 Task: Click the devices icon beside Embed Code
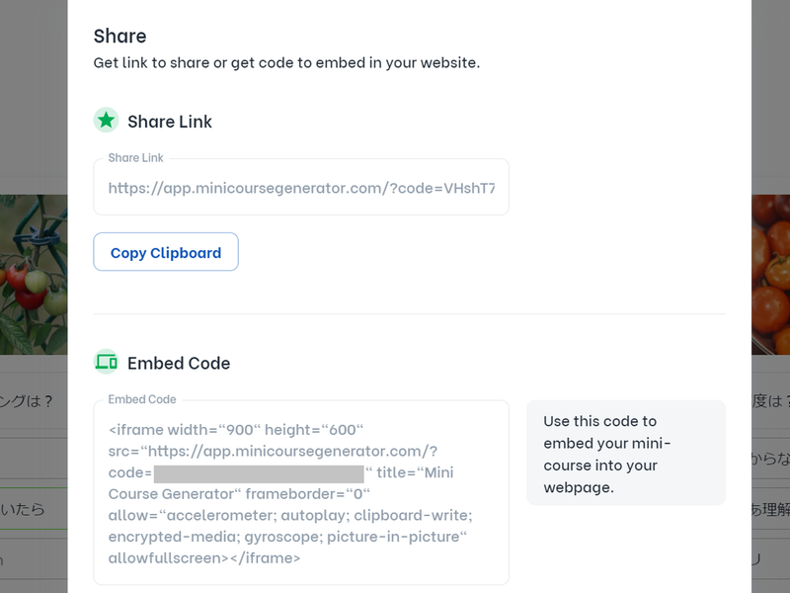click(106, 362)
